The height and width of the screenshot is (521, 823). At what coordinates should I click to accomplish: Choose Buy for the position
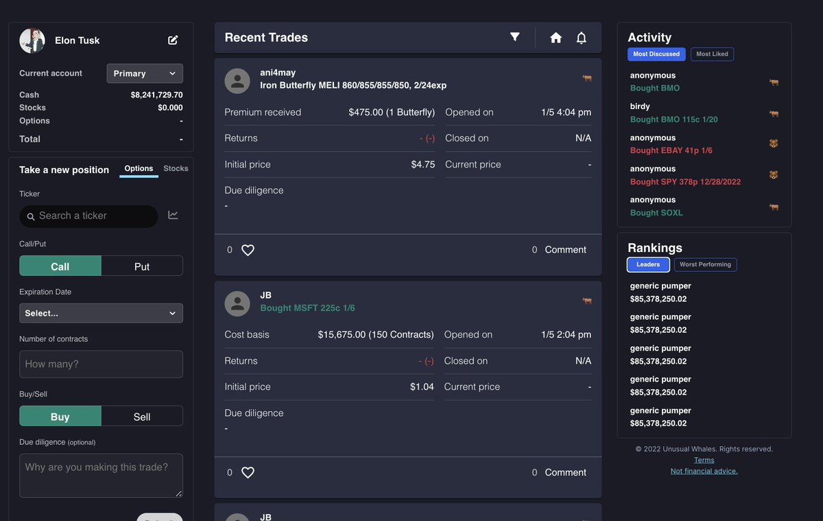click(60, 417)
